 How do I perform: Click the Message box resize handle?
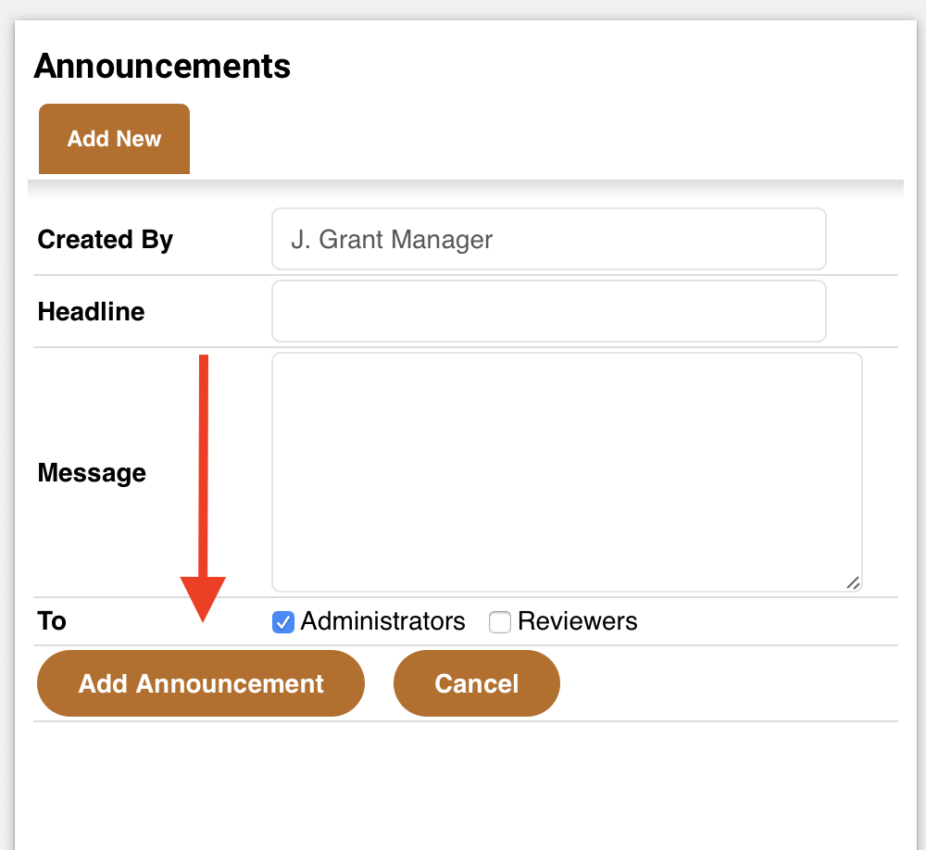854,583
